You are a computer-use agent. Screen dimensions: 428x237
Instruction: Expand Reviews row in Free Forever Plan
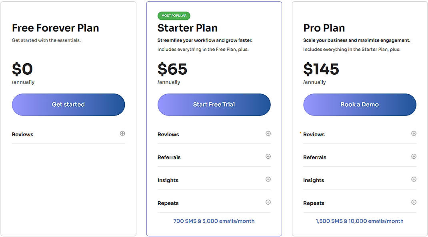click(x=23, y=135)
